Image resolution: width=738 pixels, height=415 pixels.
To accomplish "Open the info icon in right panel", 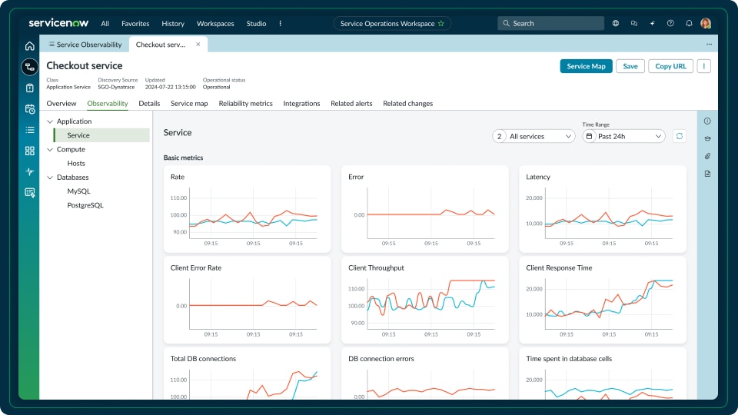I will pos(707,121).
